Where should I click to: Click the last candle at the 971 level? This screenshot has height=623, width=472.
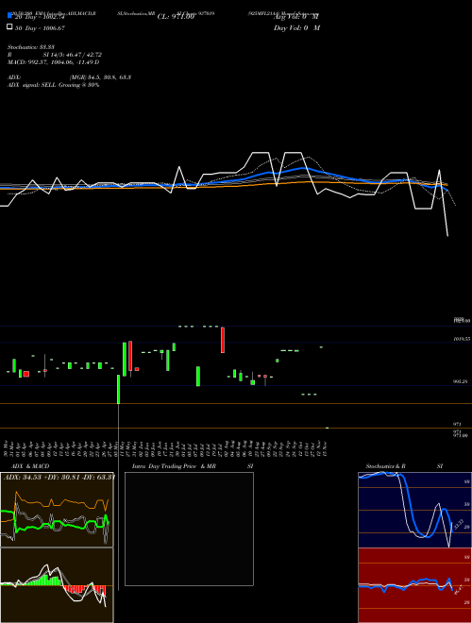click(327, 428)
